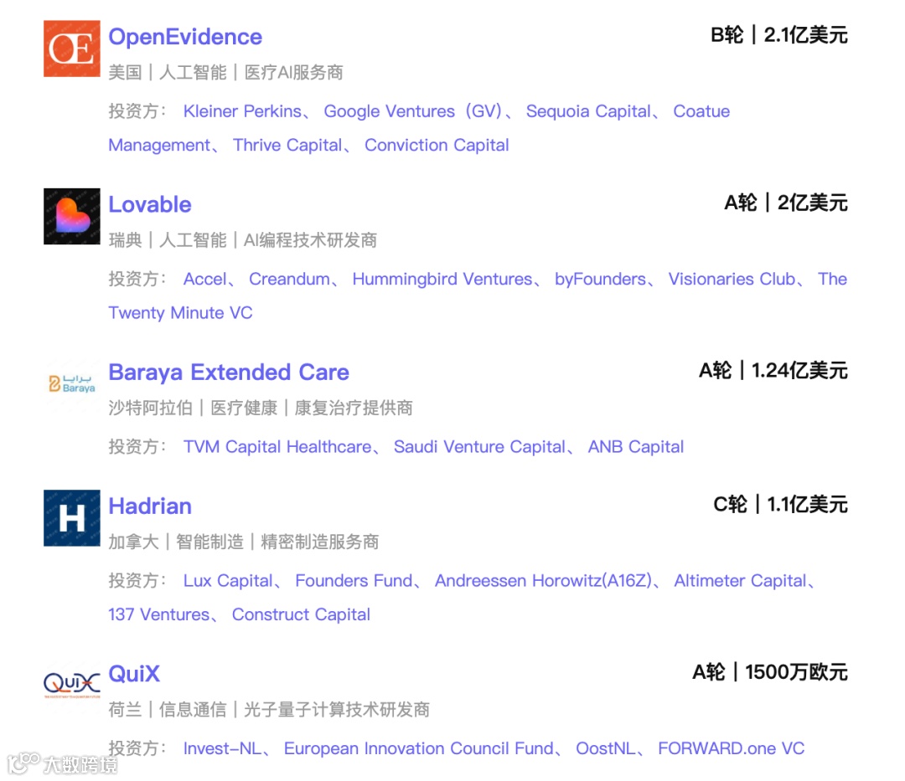Open the Thrive Capital investor link
Viewport: 905px width, 781px height.
[287, 146]
